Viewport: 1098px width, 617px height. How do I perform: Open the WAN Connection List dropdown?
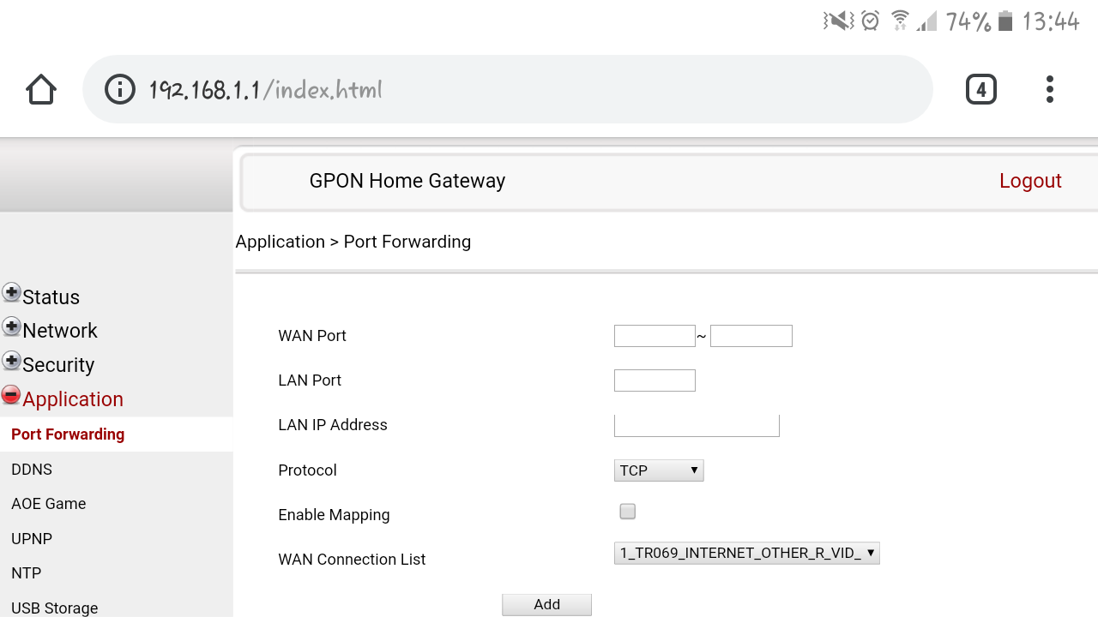coord(746,554)
